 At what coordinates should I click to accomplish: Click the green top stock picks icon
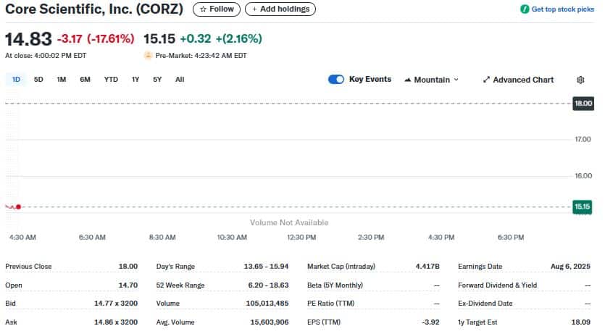click(525, 9)
